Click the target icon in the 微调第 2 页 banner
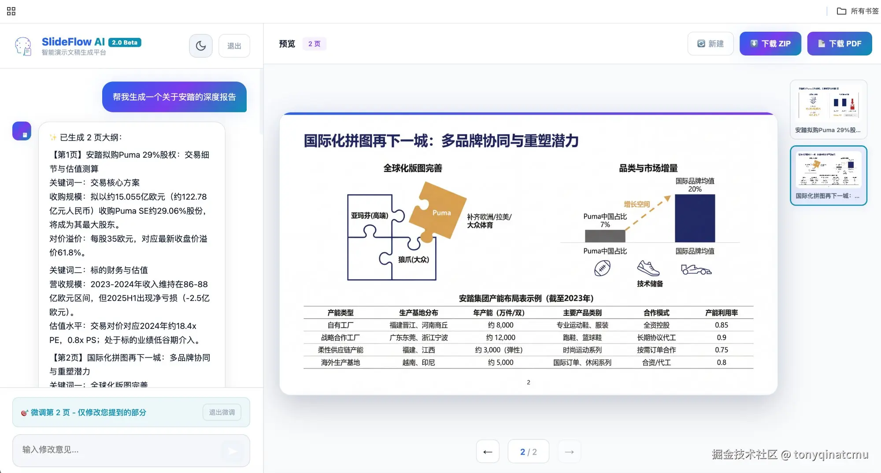Image resolution: width=881 pixels, height=473 pixels. [25, 413]
